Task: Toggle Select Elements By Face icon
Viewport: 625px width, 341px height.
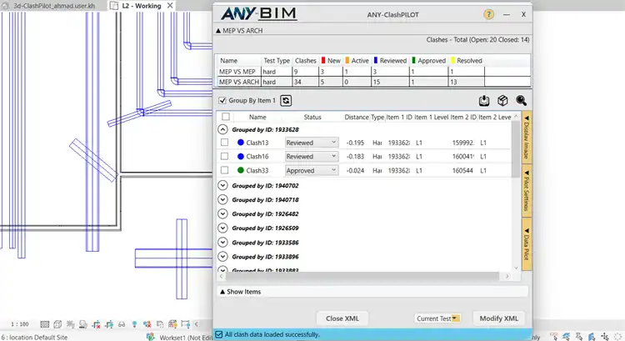Action: click(x=592, y=337)
